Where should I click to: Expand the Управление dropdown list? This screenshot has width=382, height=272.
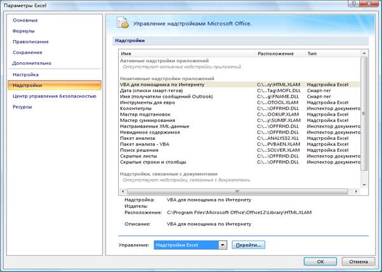tap(222, 244)
